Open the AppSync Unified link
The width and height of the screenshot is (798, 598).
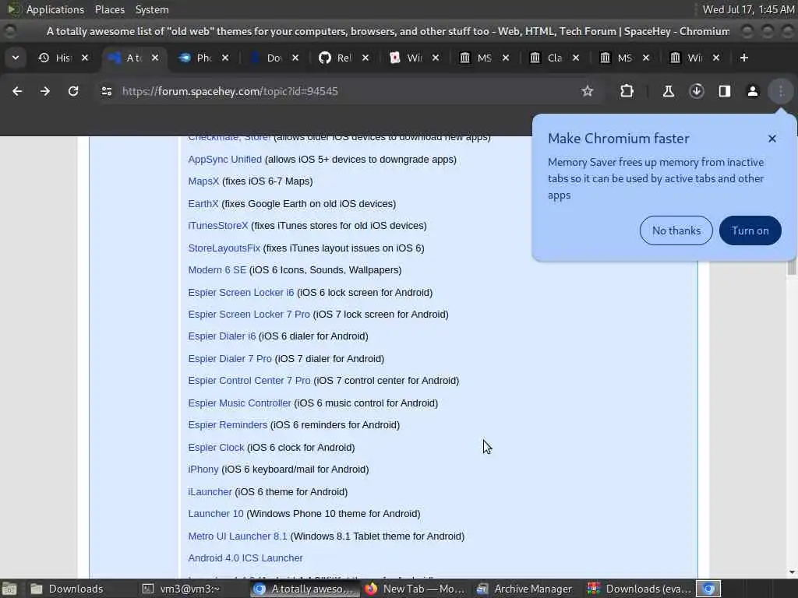point(224,159)
